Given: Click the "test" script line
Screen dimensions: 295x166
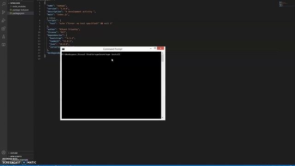Looking at the screenshot, I should (x=81, y=24).
